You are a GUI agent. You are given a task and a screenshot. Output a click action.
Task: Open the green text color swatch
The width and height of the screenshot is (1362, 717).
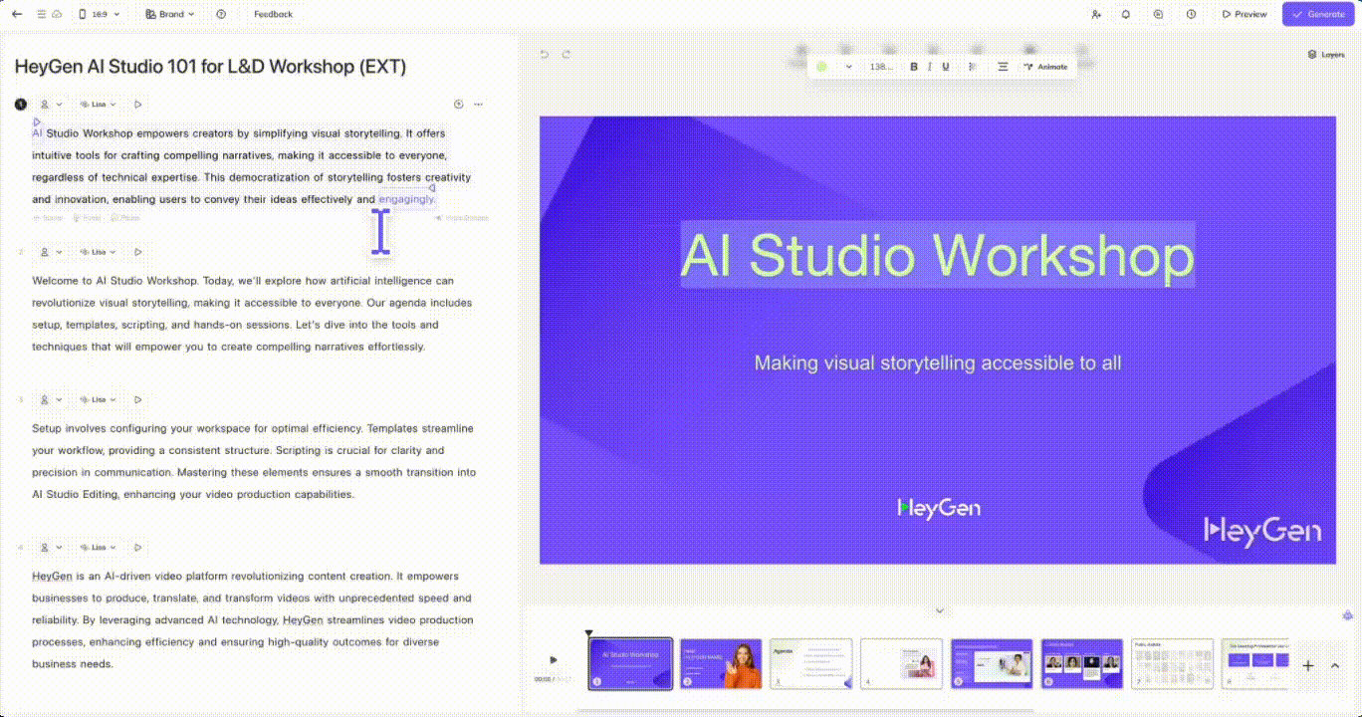click(821, 67)
